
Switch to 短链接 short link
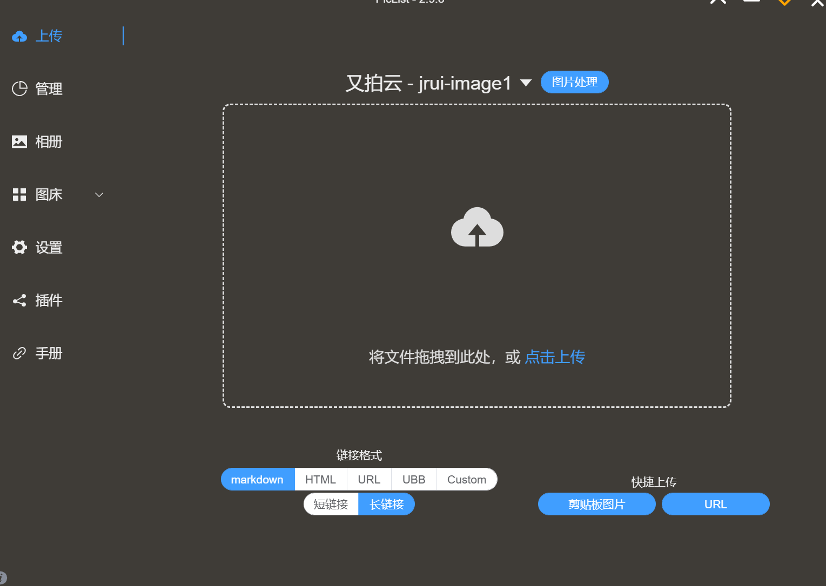[331, 504]
